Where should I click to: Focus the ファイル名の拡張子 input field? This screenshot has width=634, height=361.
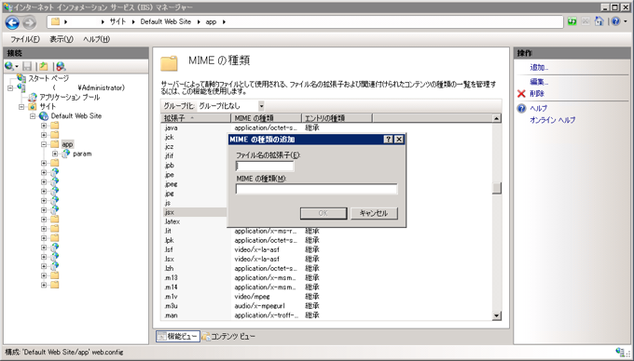265,166
